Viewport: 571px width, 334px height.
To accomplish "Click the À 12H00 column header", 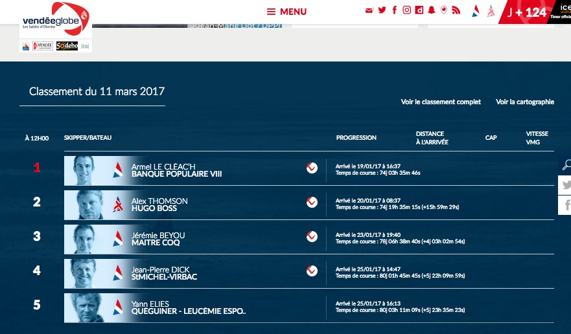I will point(36,138).
